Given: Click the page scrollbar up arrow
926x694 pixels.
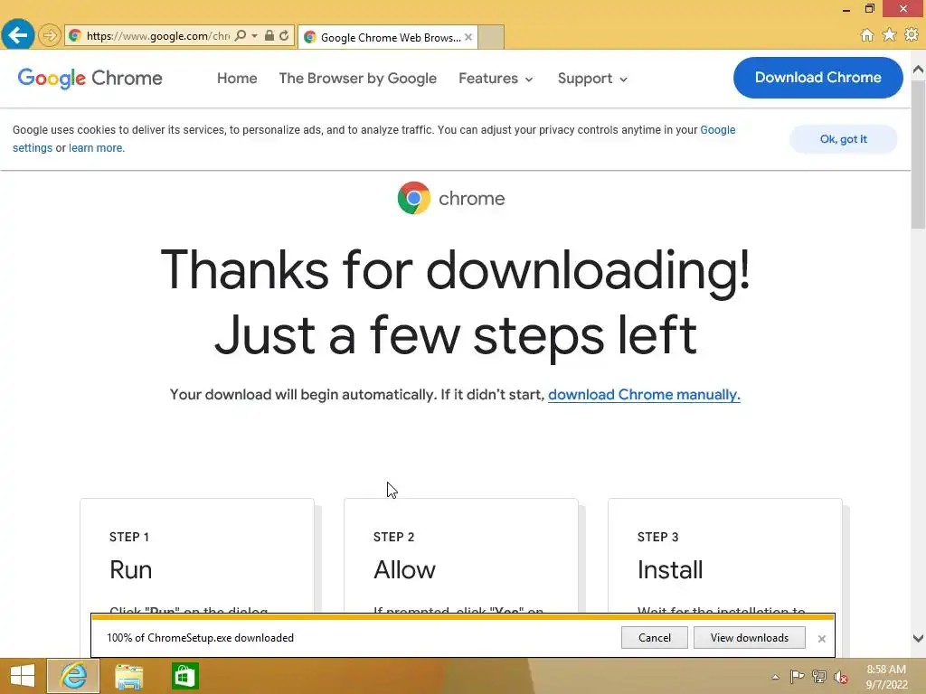Looking at the screenshot, I should click(x=919, y=70).
